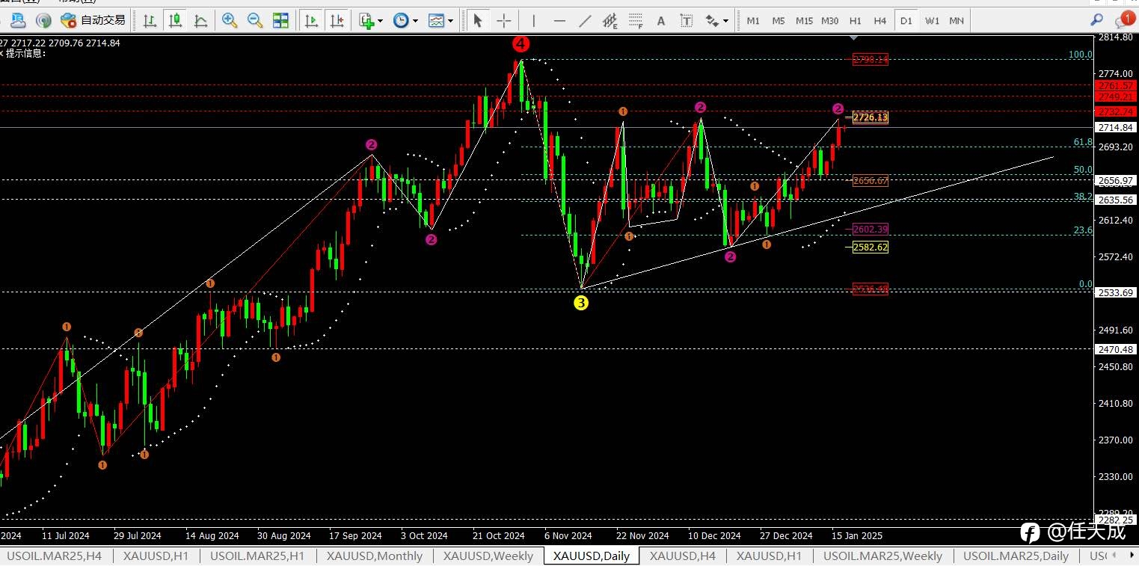Image resolution: width=1139 pixels, height=566 pixels.
Task: Switch timeframe to M5
Action: (779, 21)
